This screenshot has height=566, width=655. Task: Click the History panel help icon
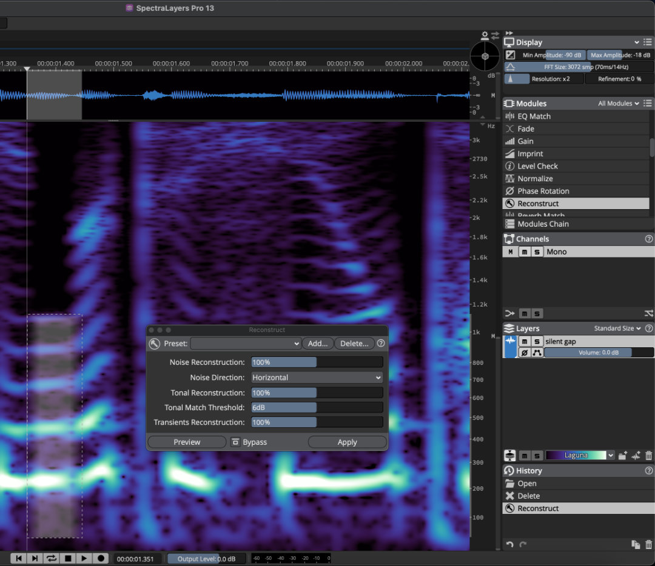point(648,470)
